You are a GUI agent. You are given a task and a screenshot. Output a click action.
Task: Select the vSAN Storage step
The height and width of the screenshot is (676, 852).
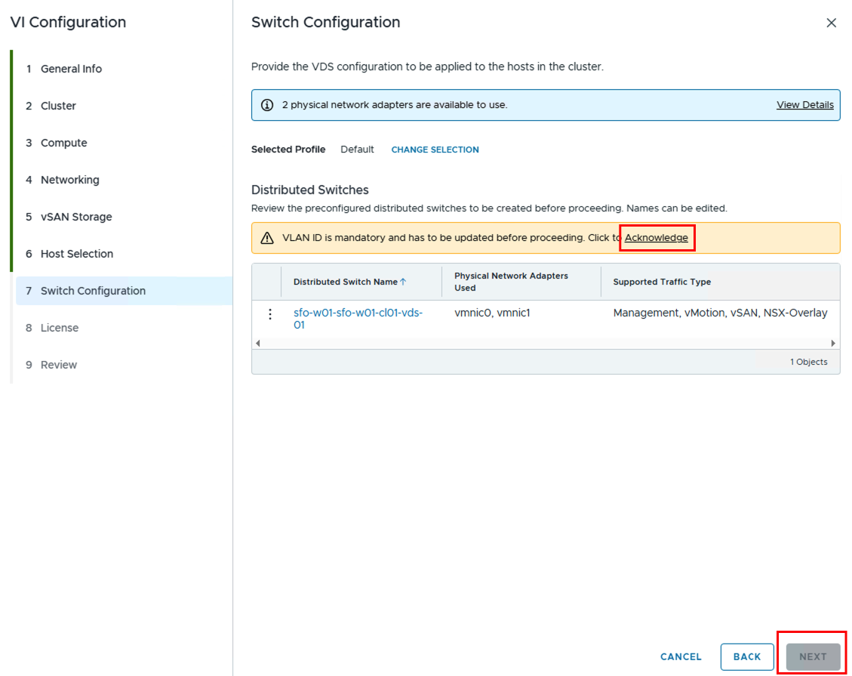(75, 217)
